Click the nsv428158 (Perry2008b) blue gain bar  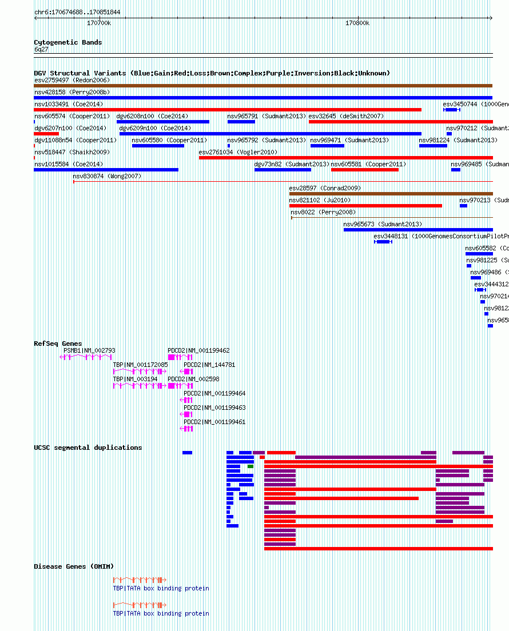click(263, 98)
